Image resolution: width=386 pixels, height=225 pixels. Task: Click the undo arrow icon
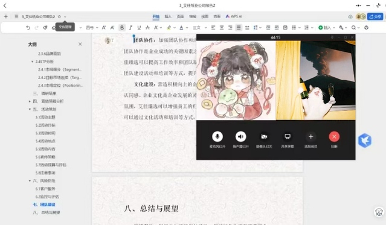(28, 28)
